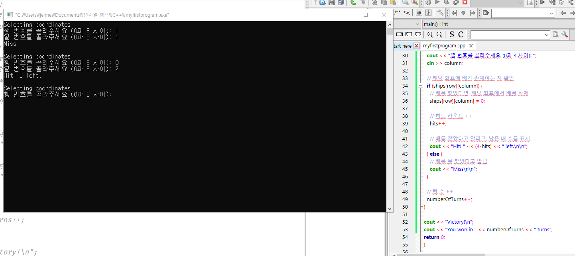Start debugger with the debug play icon
575x256 pixels.
[x=542, y=2]
